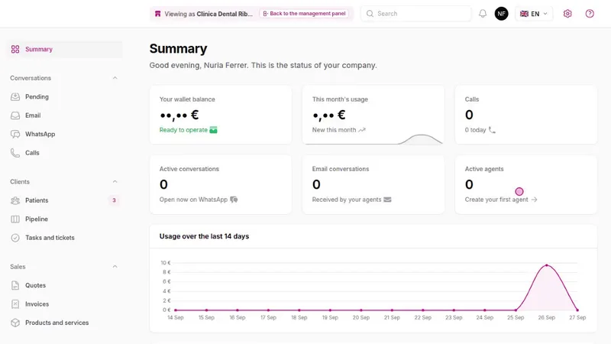
Task: Click the store icon beside Viewing as
Action: (157, 14)
